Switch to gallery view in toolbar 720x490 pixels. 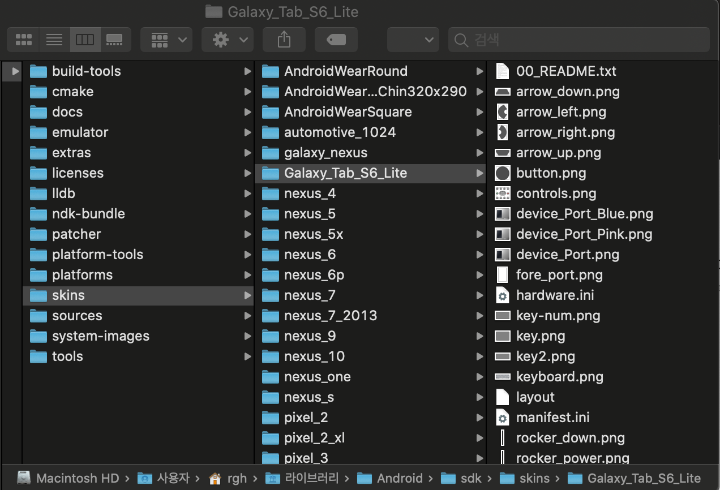pos(115,40)
